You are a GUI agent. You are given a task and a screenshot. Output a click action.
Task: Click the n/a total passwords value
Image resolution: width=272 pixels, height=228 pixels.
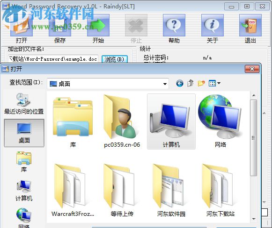coord(207,57)
